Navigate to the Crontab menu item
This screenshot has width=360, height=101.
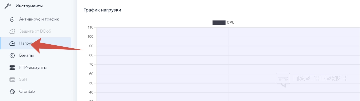click(27, 91)
